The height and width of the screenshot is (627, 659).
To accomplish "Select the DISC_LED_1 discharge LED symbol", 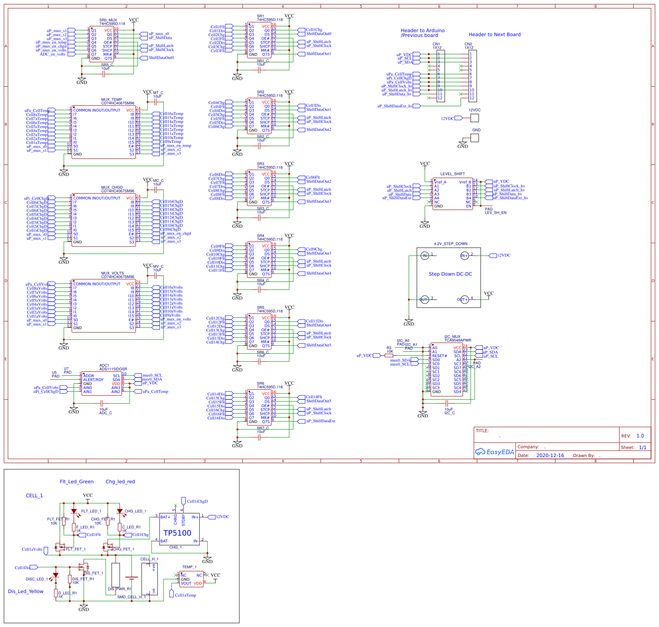I will click(x=56, y=575).
